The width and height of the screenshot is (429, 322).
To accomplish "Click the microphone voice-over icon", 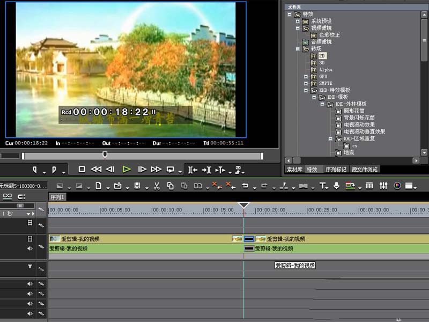I will tap(337, 186).
